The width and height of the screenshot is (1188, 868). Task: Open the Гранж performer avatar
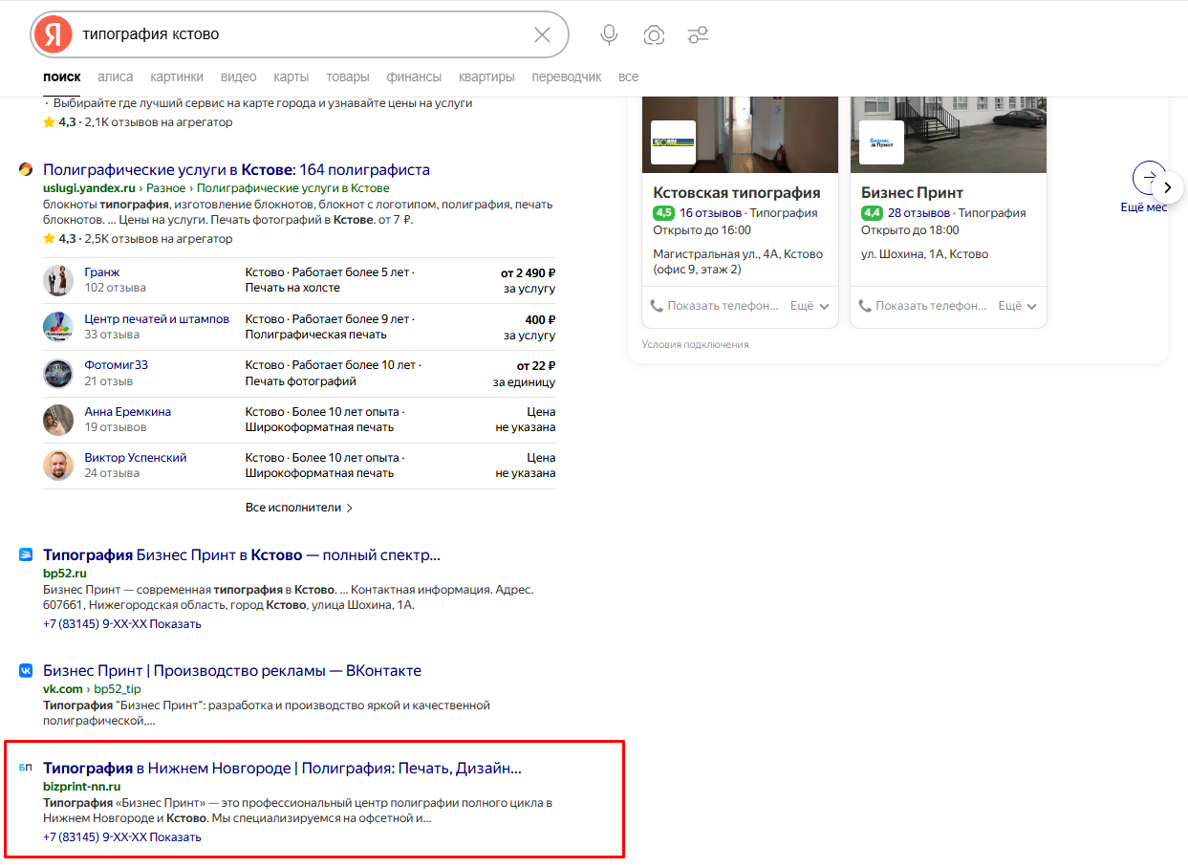pyautogui.click(x=58, y=280)
